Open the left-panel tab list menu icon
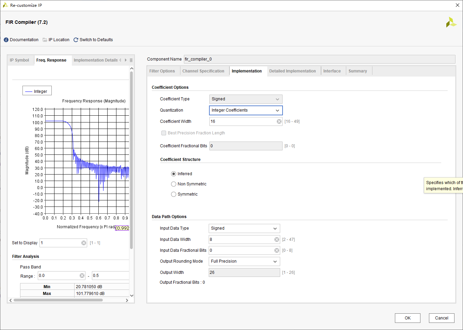The image size is (463, 330). tap(131, 60)
